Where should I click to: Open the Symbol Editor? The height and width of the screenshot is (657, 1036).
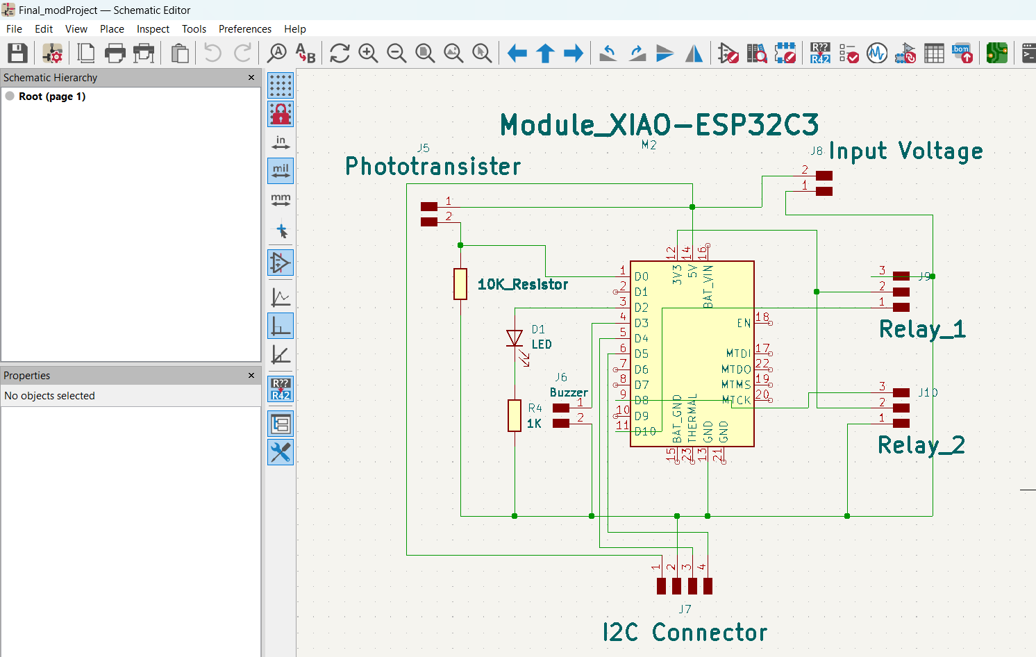[x=728, y=53]
